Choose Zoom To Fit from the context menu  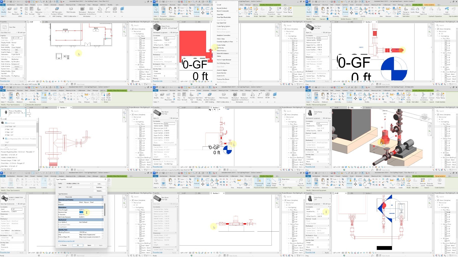[x=221, y=76]
